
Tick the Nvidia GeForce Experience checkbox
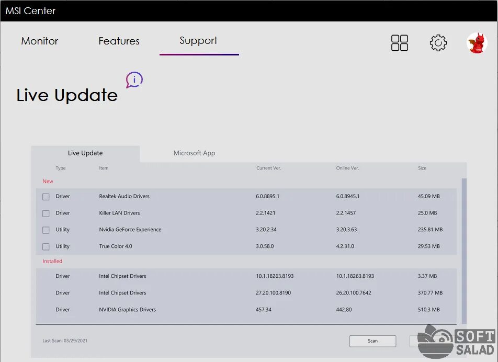pyautogui.click(x=46, y=230)
